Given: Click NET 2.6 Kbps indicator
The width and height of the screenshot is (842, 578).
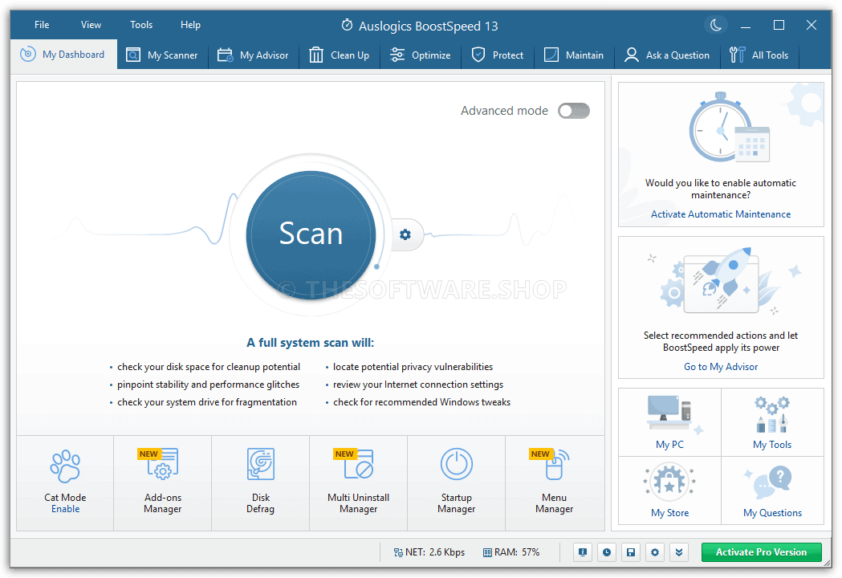Looking at the screenshot, I should pyautogui.click(x=429, y=552).
